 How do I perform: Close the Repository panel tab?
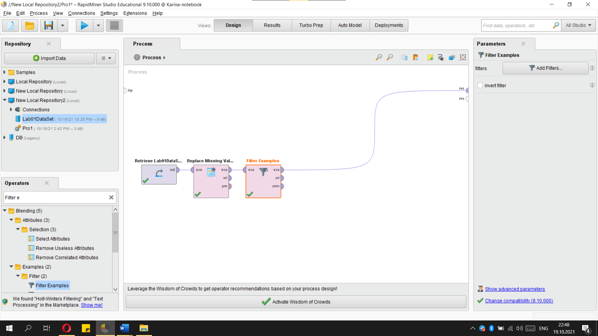pos(49,44)
